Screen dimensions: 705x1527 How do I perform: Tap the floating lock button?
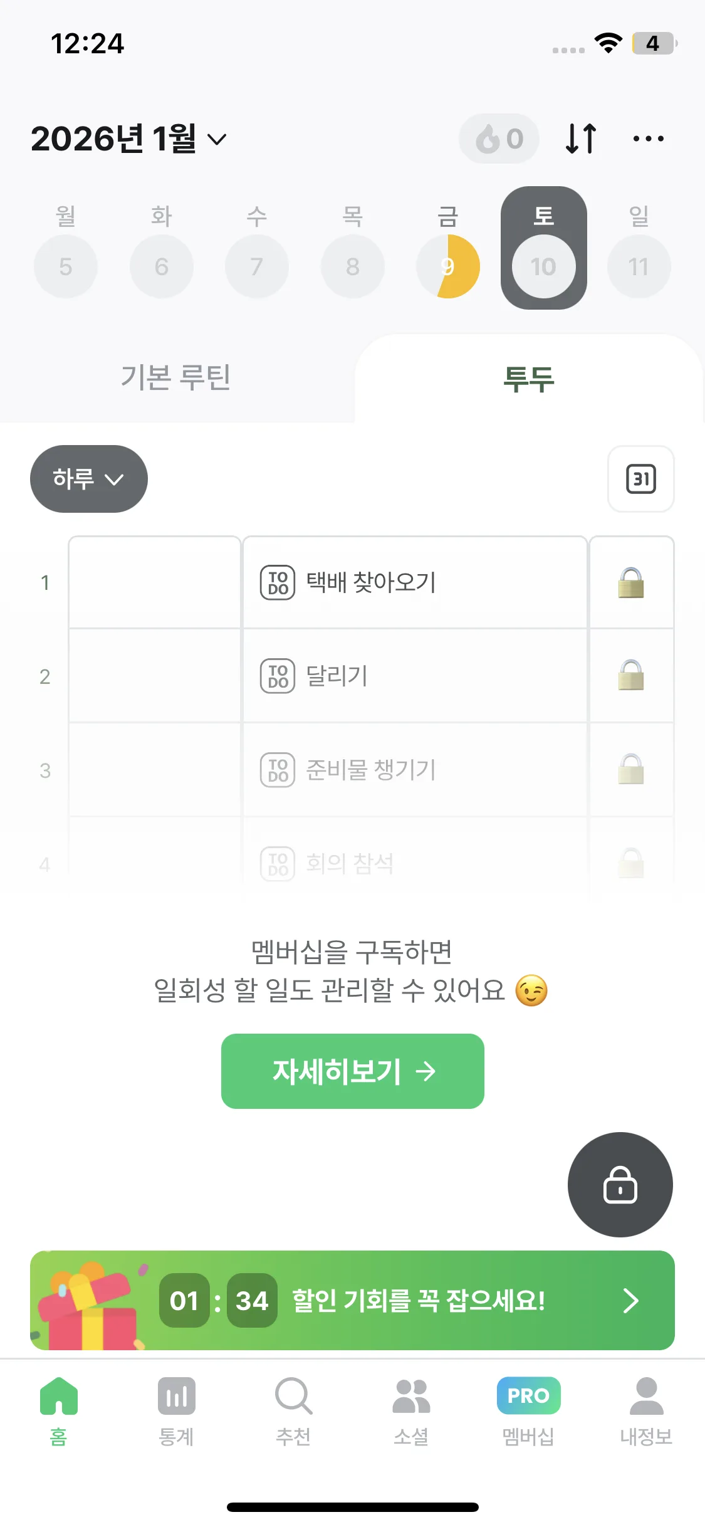[x=620, y=1184]
